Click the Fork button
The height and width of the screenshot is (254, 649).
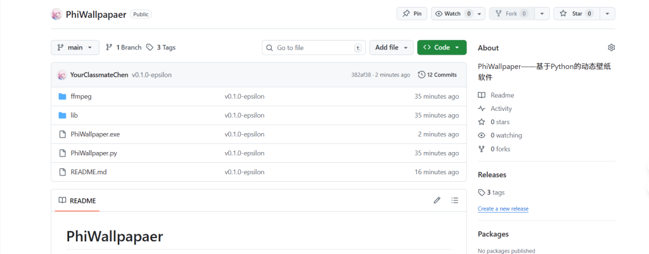pyautogui.click(x=511, y=14)
